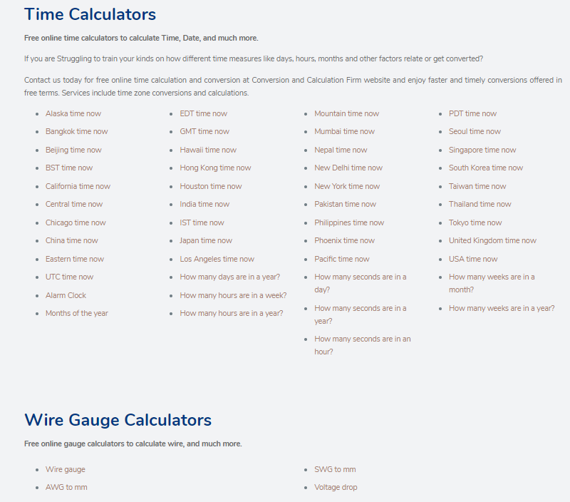The width and height of the screenshot is (570, 502).
Task: Click how many days are in a year
Action: pos(229,276)
